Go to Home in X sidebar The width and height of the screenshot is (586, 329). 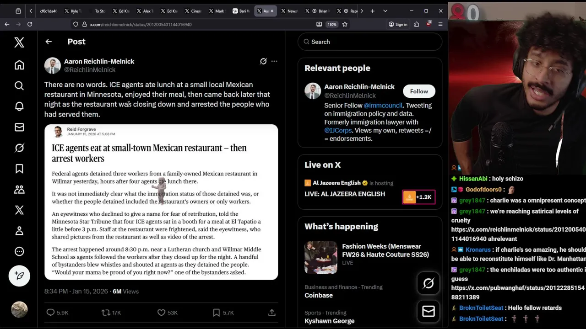click(x=19, y=65)
